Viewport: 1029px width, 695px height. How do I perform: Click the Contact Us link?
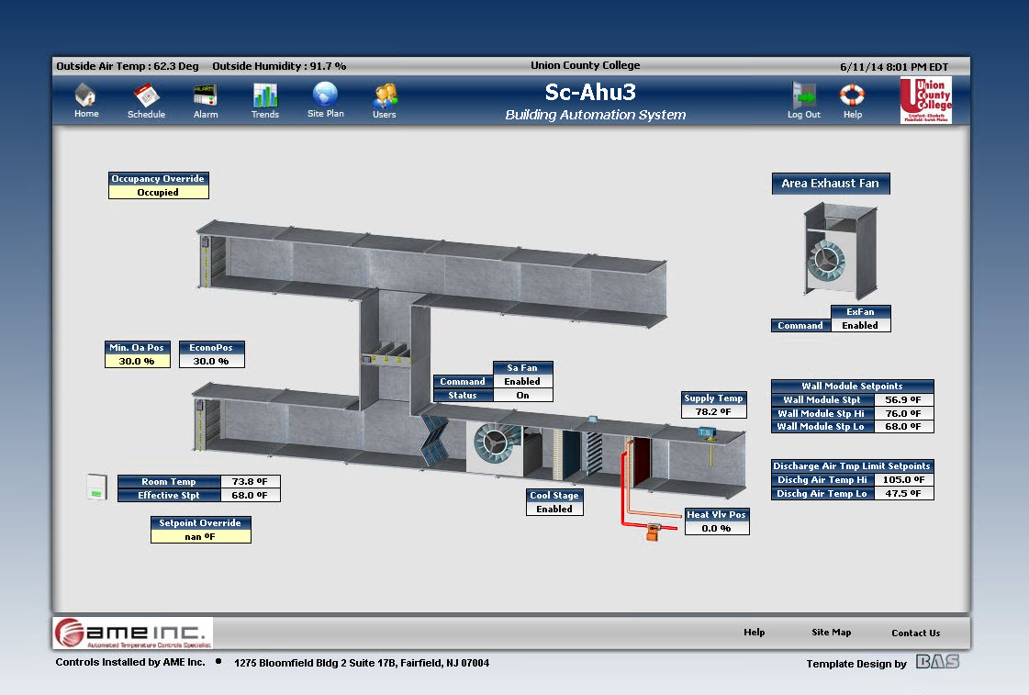point(915,633)
